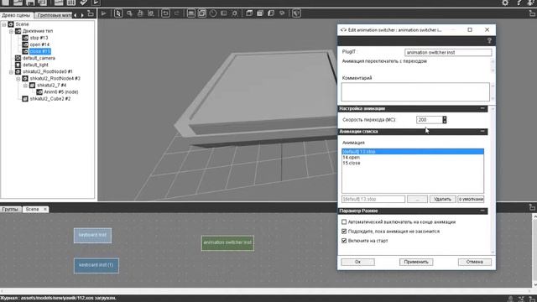This screenshot has height=302, width=537.
Task: Click the play arrow icon in viewport toolbar
Action: click(x=103, y=13)
